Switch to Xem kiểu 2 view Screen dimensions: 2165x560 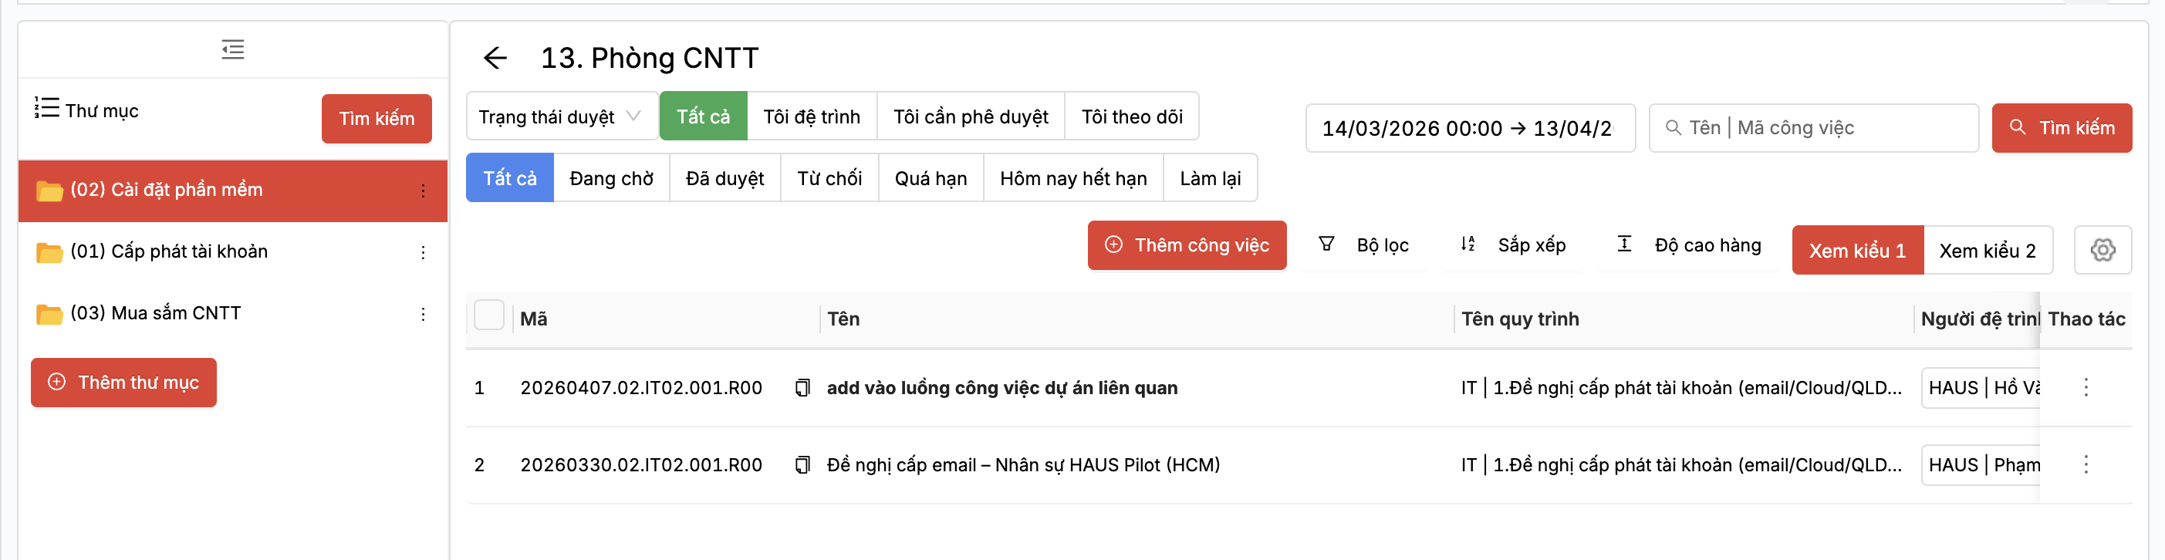[x=1987, y=251]
